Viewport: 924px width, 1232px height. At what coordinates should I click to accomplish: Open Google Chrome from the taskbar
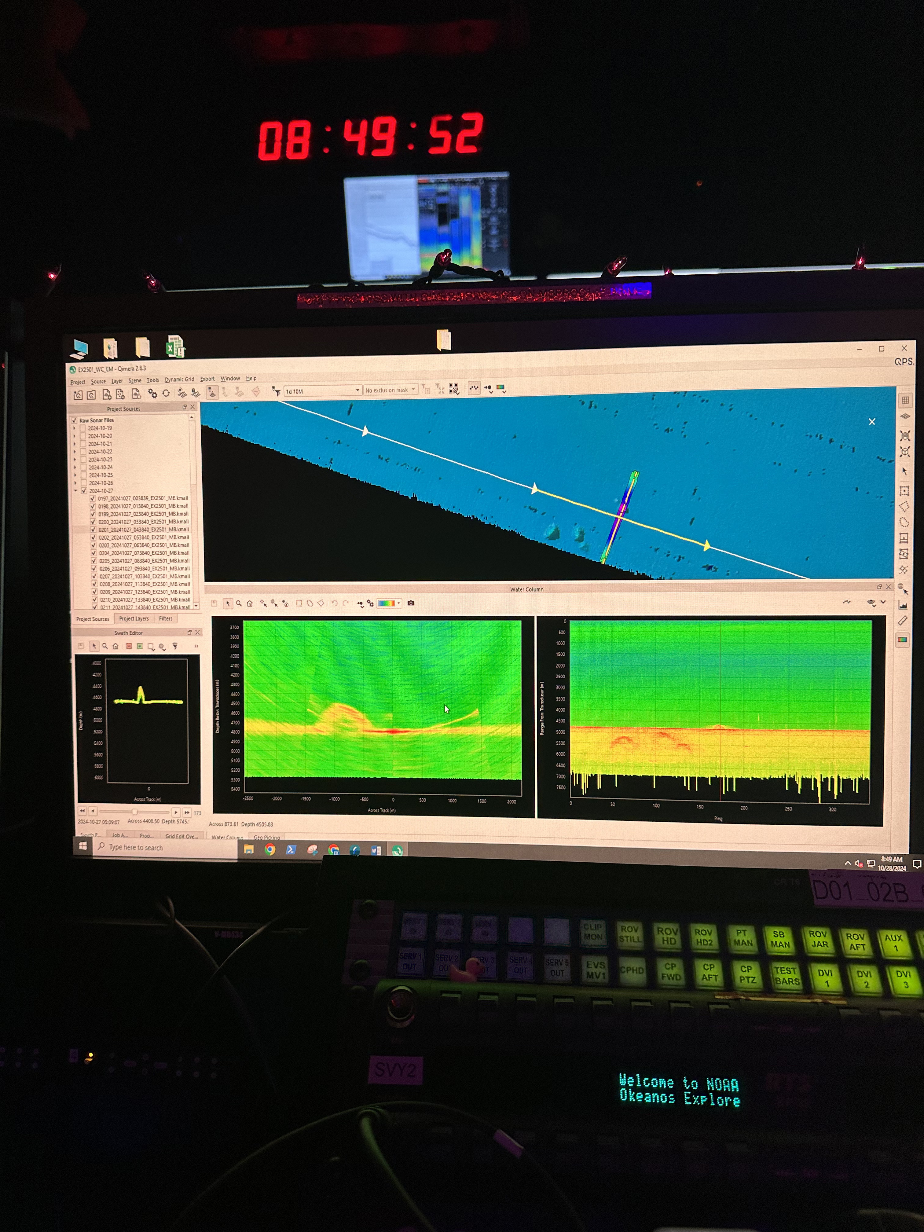269,849
